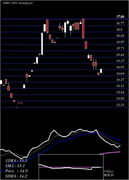Click the tall red candle at the chart's peak right side
This screenshot has width=129, height=180.
click(x=83, y=29)
